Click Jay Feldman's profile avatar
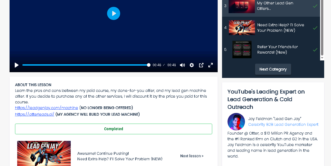 click(236, 122)
